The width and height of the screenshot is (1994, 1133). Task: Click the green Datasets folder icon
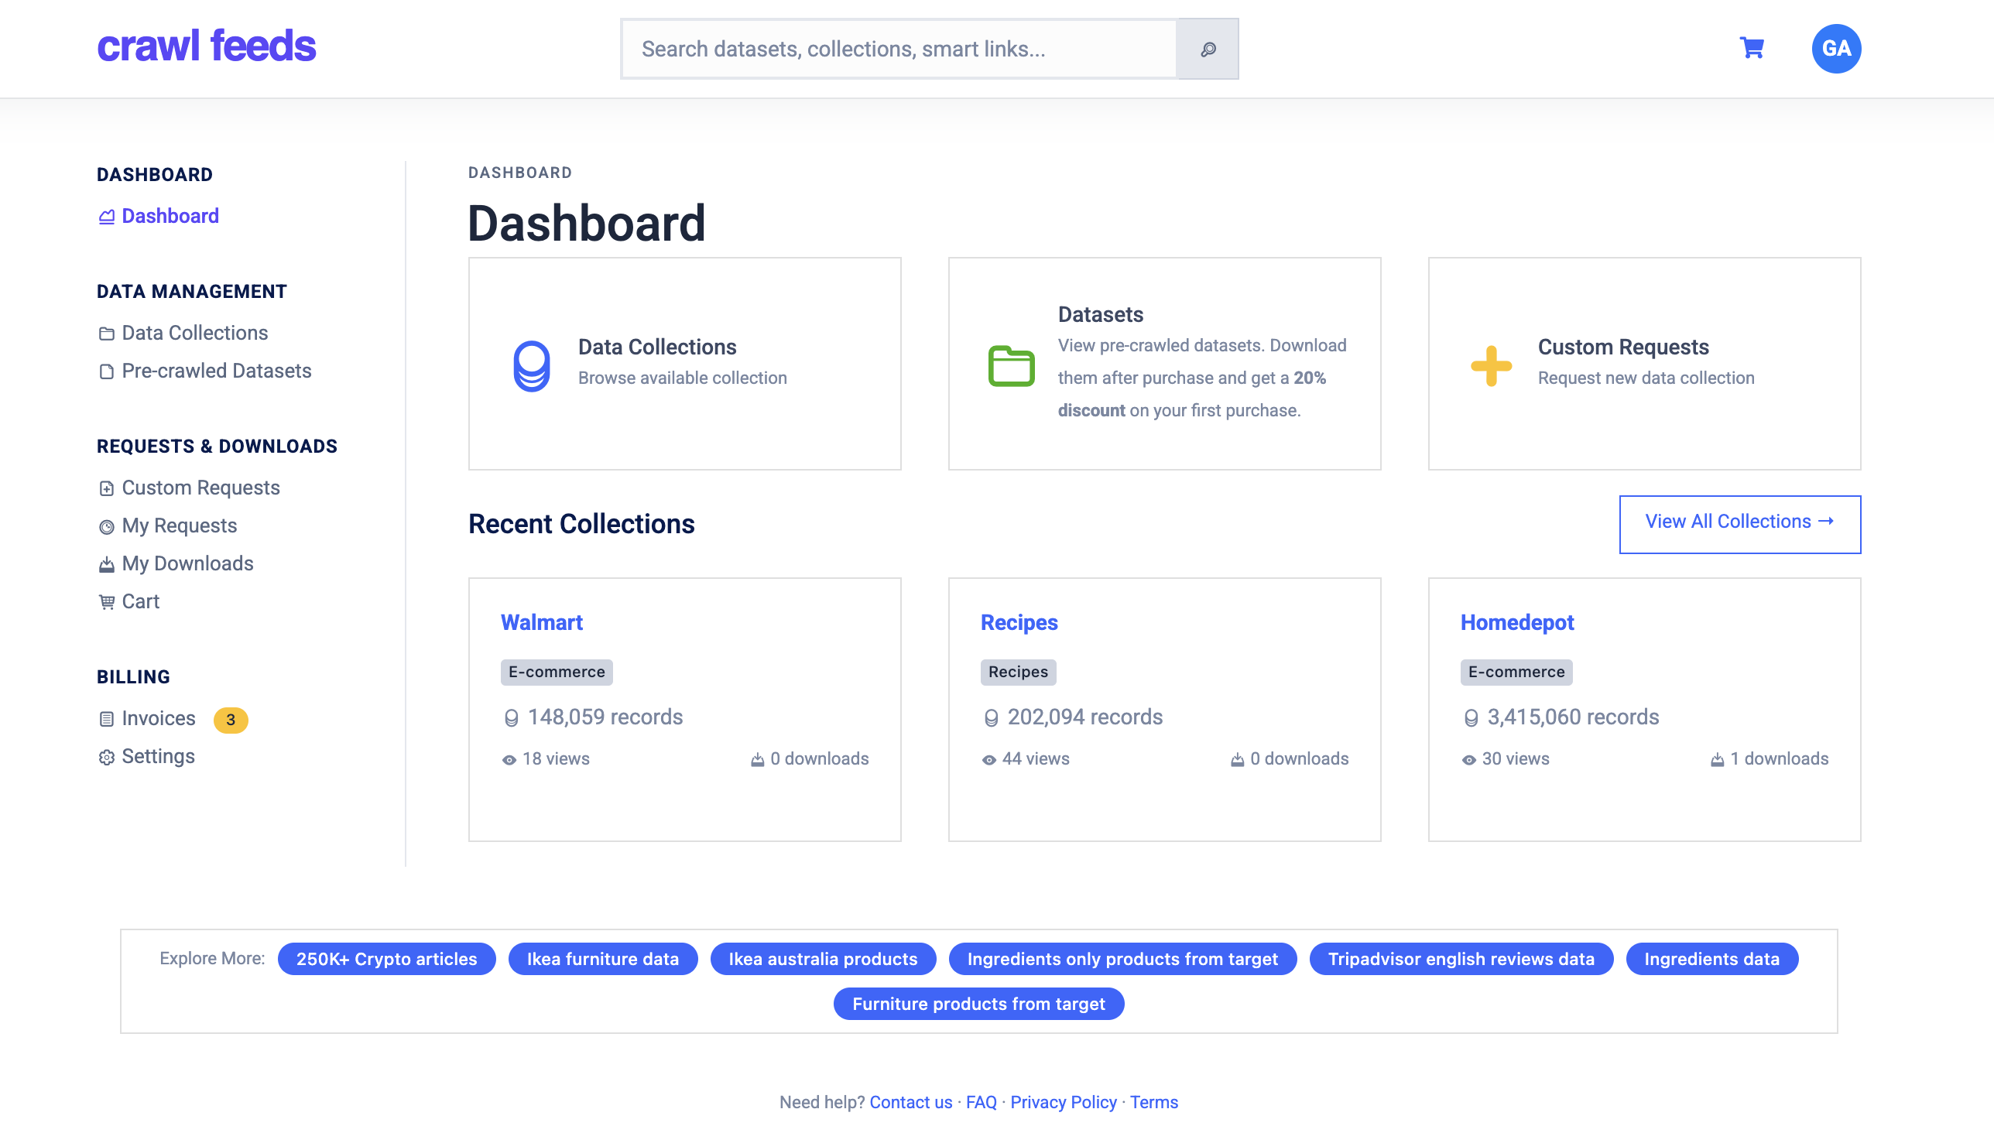(x=1011, y=366)
